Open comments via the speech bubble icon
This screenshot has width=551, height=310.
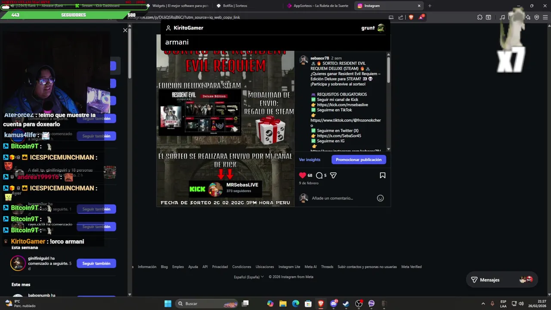click(319, 175)
